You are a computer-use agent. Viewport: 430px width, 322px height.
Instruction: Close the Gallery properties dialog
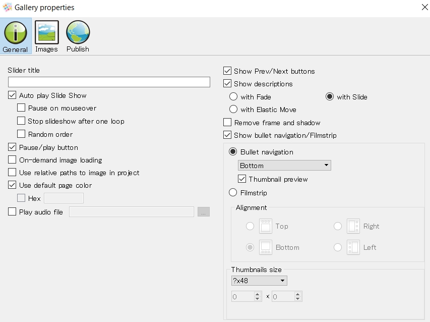point(424,7)
